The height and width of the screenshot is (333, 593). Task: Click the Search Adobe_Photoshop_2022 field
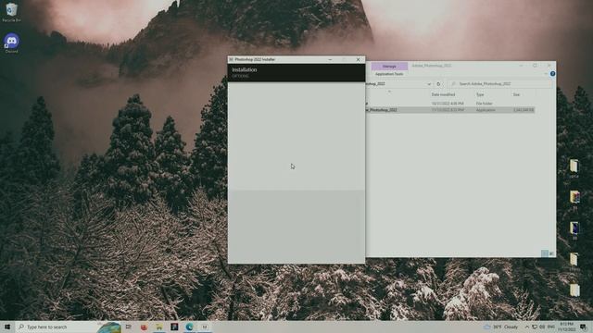[500, 84]
